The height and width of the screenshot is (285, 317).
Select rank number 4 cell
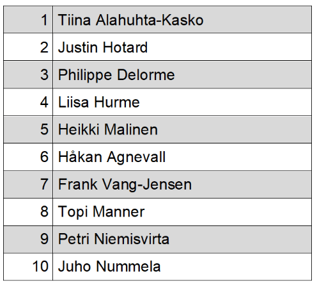(x=28, y=102)
